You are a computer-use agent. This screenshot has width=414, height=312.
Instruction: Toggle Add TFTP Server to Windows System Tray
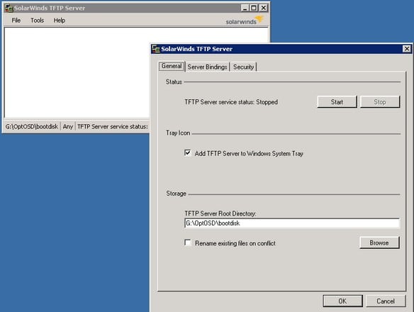[x=187, y=153]
